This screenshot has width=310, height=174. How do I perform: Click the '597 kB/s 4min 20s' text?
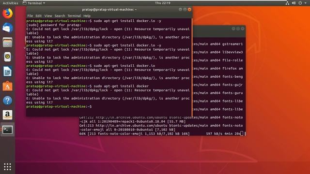pyautogui.click(x=223, y=134)
